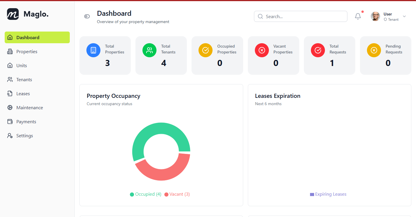Click the User profile avatar picture
This screenshot has height=217, width=416.
coord(375,16)
